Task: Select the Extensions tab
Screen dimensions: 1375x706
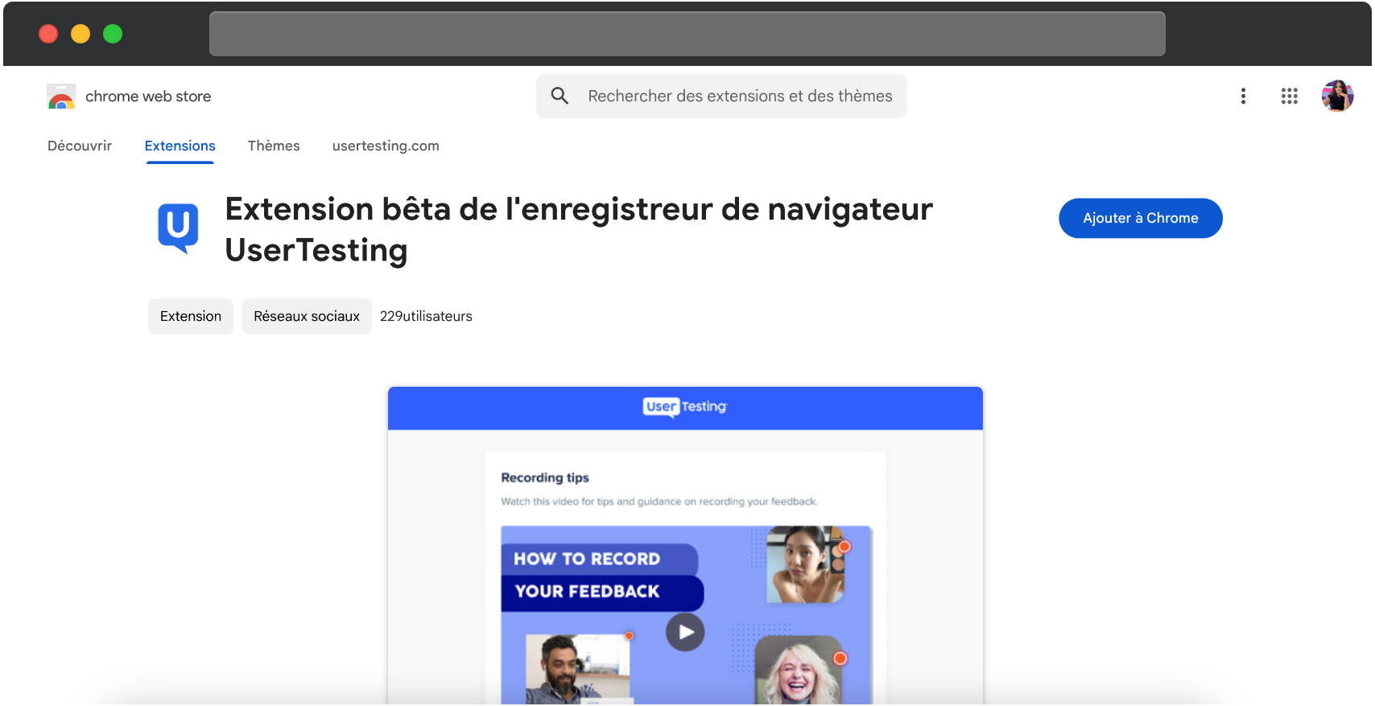Action: tap(180, 146)
